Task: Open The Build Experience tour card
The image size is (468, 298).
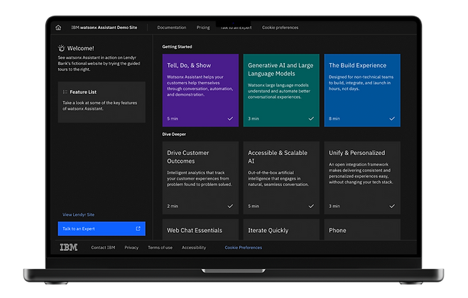Action: [362, 91]
